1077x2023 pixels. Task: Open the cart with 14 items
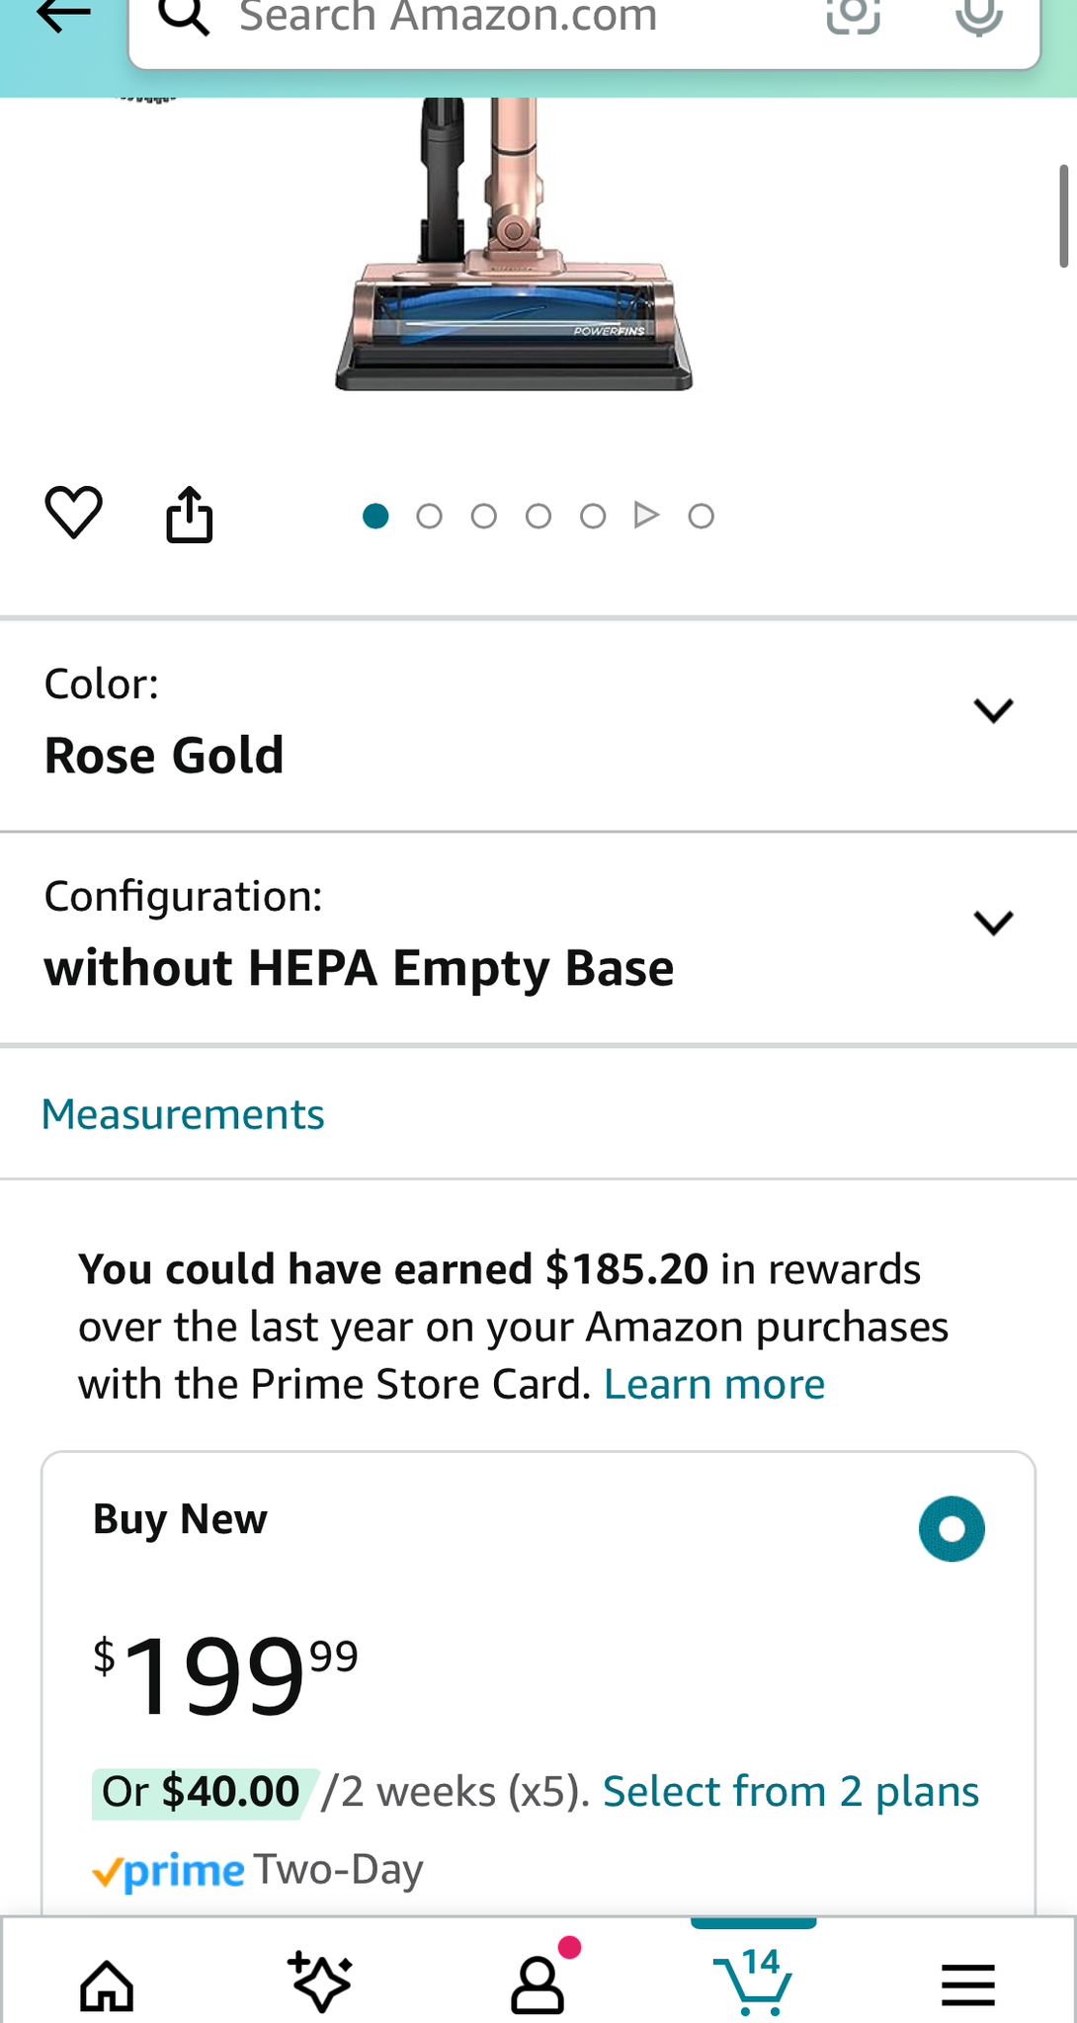(754, 1982)
